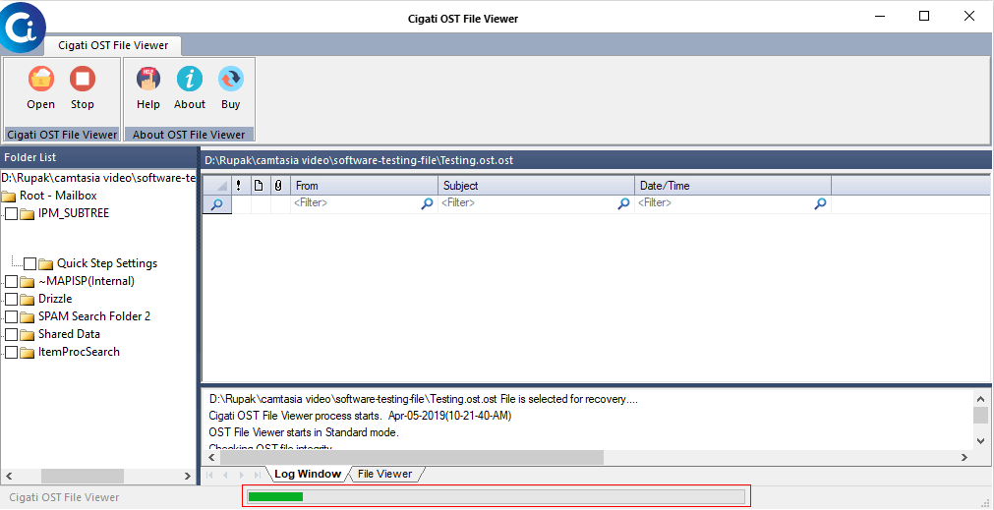Check the ~MAPISP(Internal) checkbox

pyautogui.click(x=12, y=282)
